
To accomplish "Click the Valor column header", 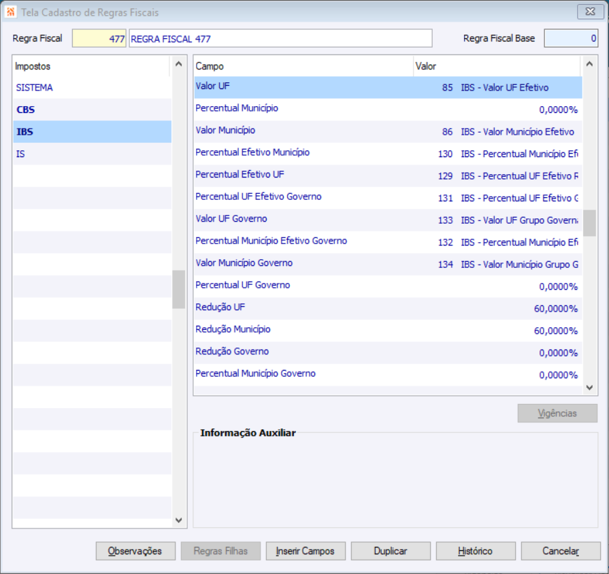I will pyautogui.click(x=497, y=66).
